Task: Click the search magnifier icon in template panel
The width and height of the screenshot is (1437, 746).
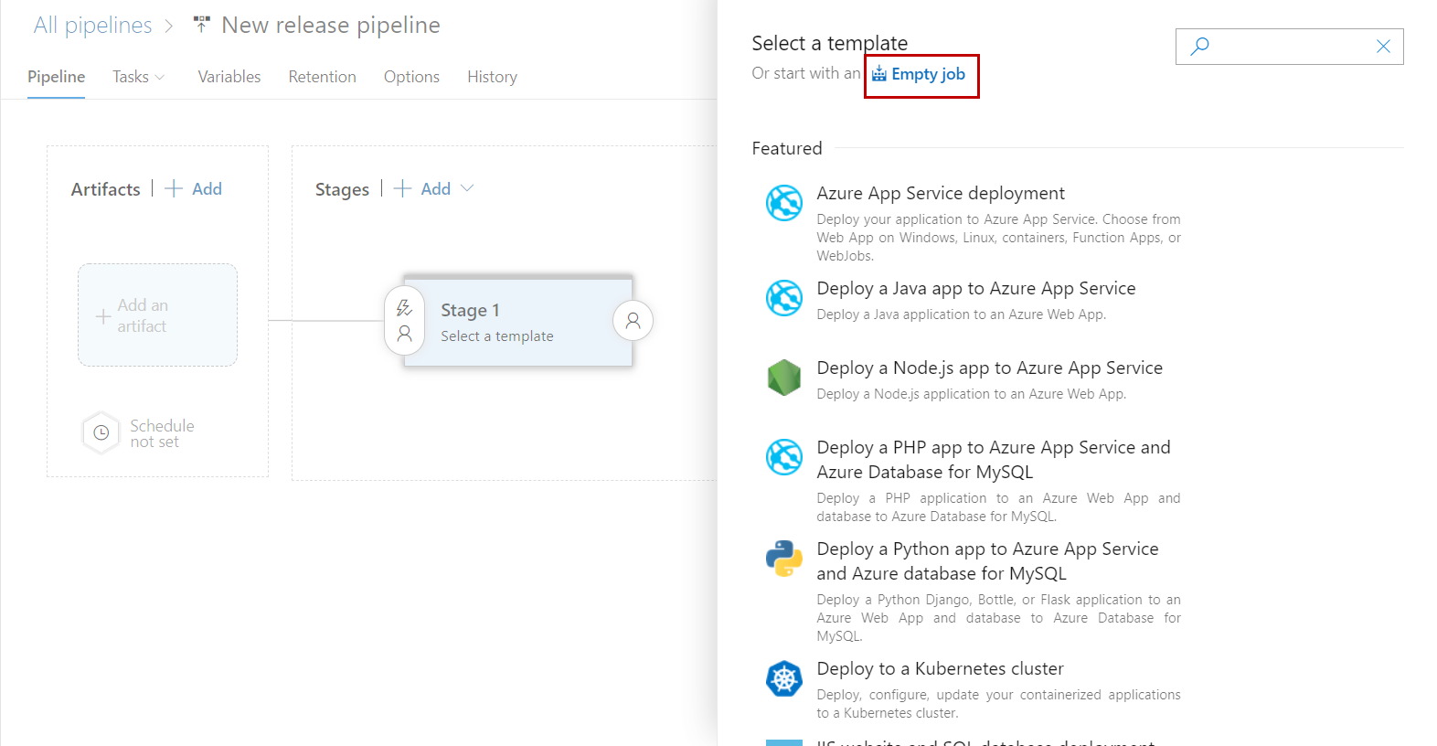Action: tap(1199, 46)
